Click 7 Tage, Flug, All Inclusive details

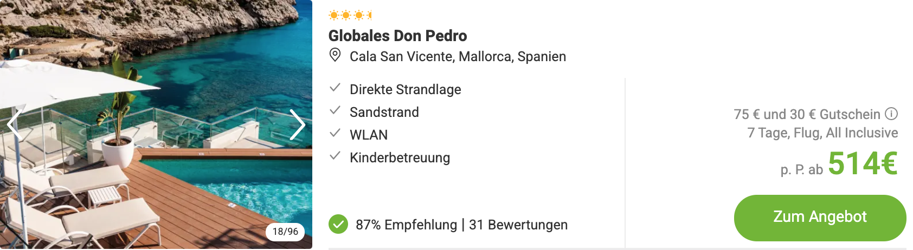[822, 133]
